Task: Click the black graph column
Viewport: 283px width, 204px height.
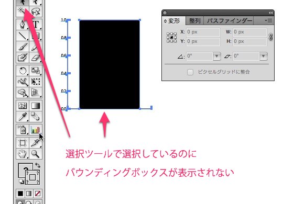Action: point(110,64)
